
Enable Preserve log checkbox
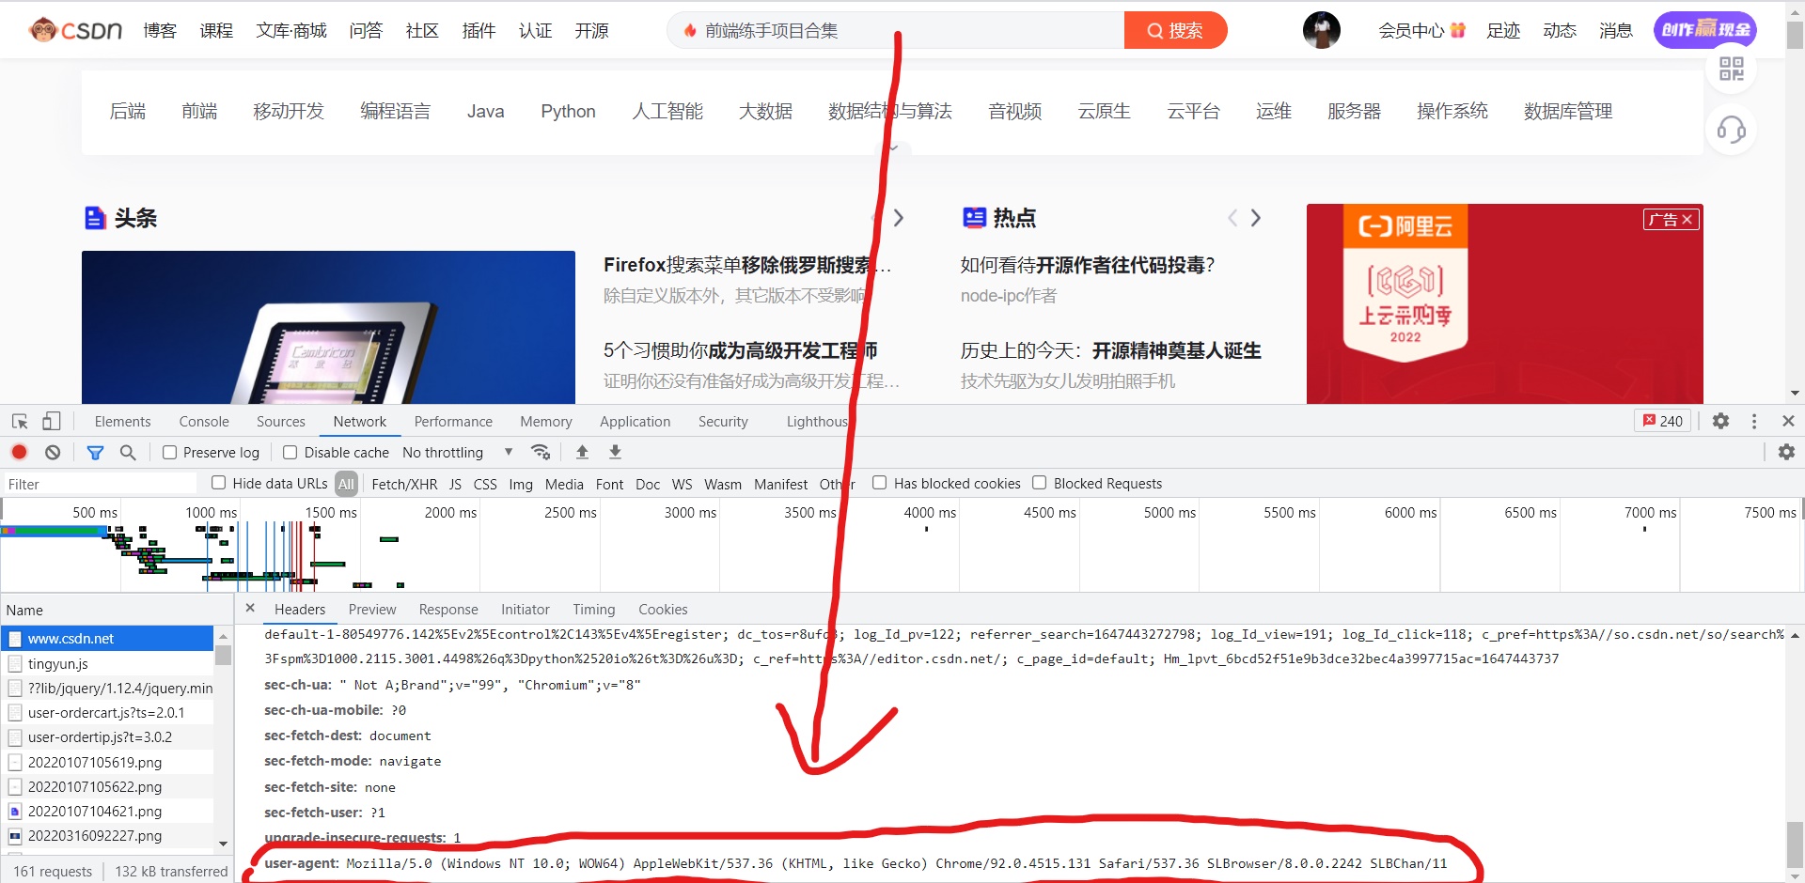click(170, 453)
